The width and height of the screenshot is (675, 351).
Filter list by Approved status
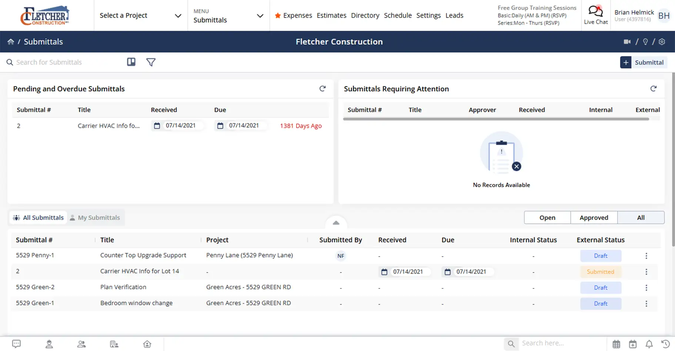594,218
